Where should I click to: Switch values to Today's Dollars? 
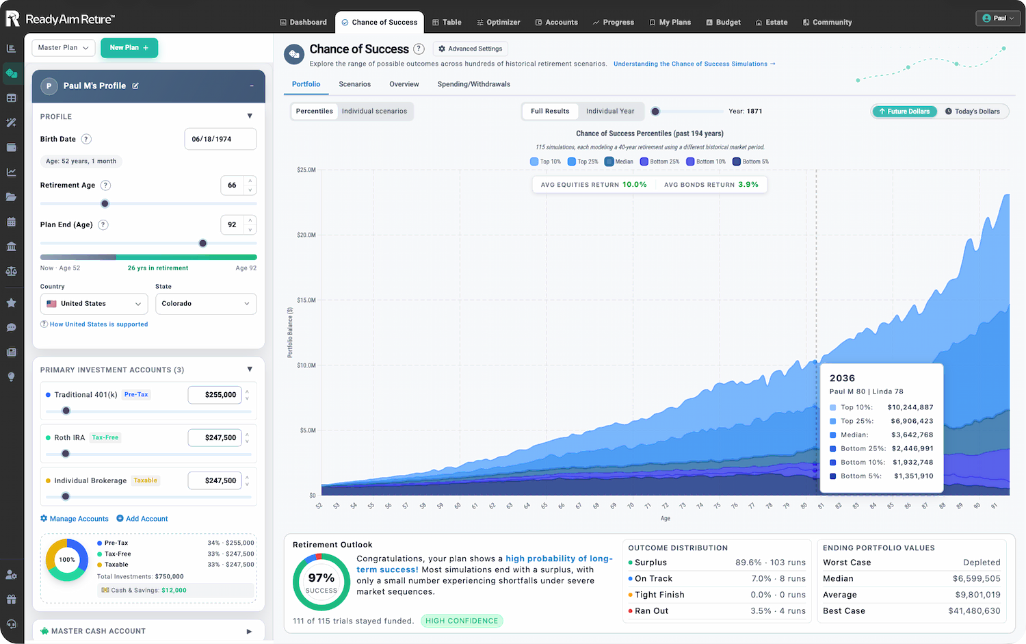pos(972,112)
